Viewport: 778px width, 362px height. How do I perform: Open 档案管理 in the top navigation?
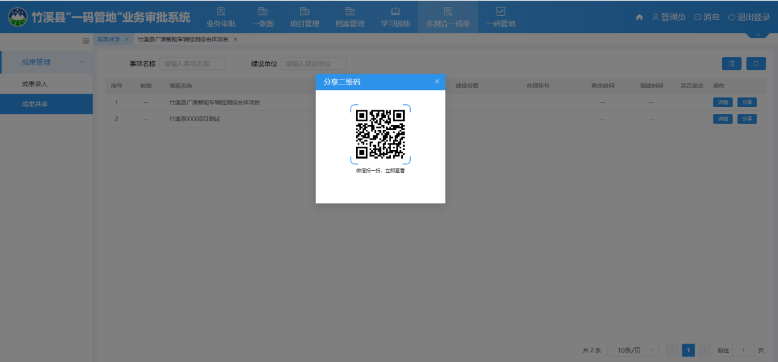click(x=350, y=17)
